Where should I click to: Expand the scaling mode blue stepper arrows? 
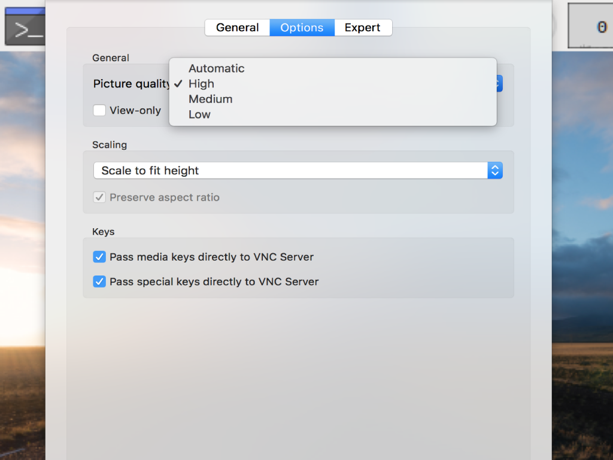(495, 171)
